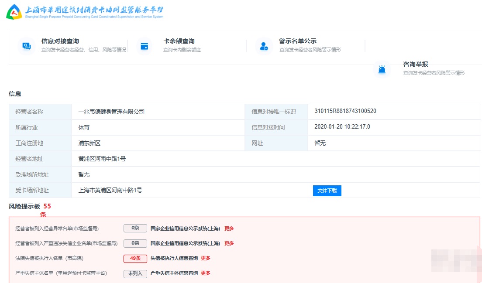Click the 文件下载 button

[327, 191]
